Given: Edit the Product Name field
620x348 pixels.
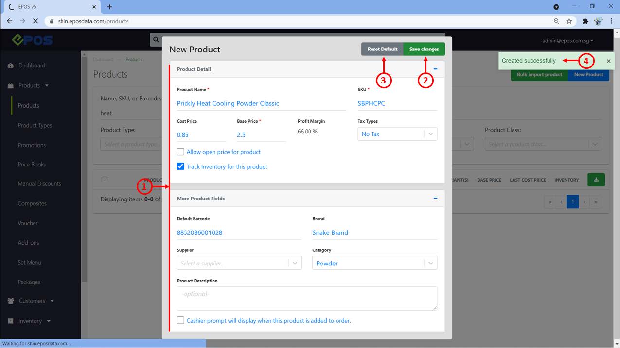Looking at the screenshot, I should [x=261, y=103].
